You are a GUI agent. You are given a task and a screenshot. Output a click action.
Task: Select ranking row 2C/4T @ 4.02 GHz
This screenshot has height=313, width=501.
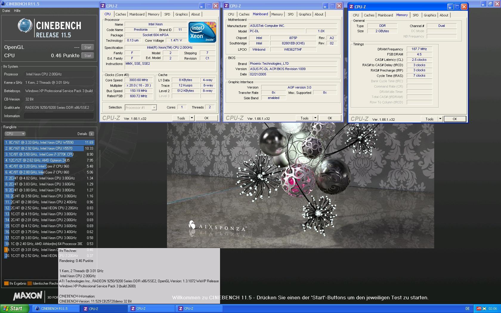point(49,178)
